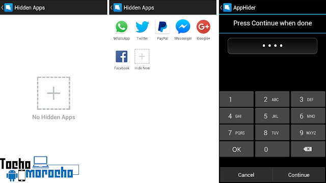Screen dimensions: 326x183
Task: Tap the 'Facebook' label under its icon
Action: [x=121, y=68]
